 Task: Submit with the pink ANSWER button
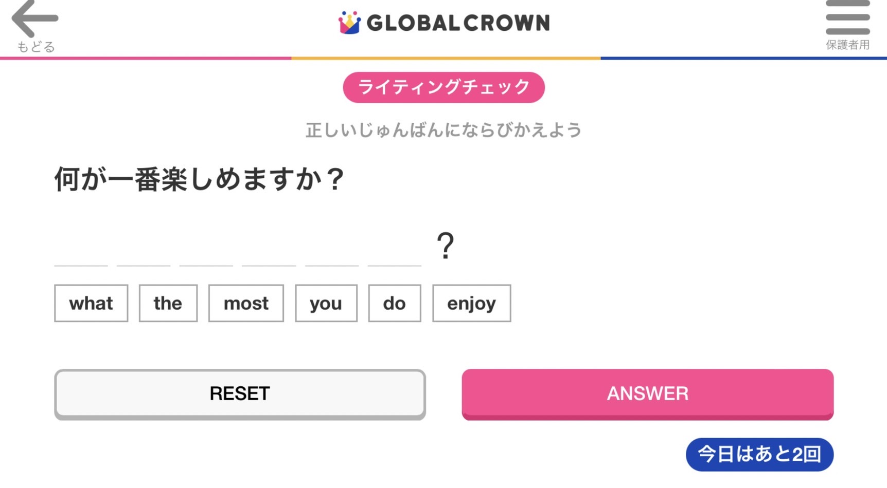[x=647, y=393]
